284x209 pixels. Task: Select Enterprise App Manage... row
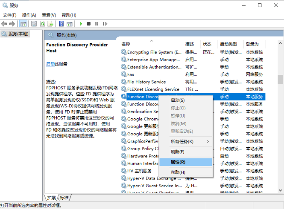193,60
